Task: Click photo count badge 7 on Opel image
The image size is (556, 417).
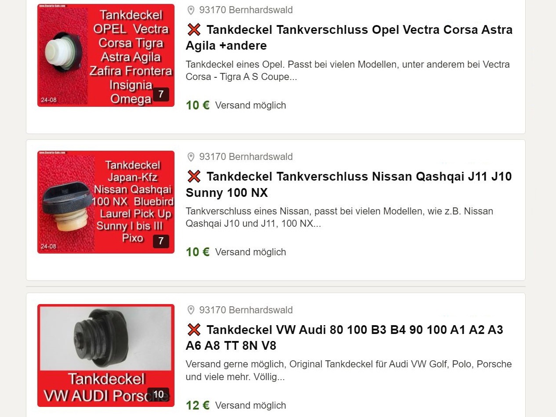Action: 161,94
